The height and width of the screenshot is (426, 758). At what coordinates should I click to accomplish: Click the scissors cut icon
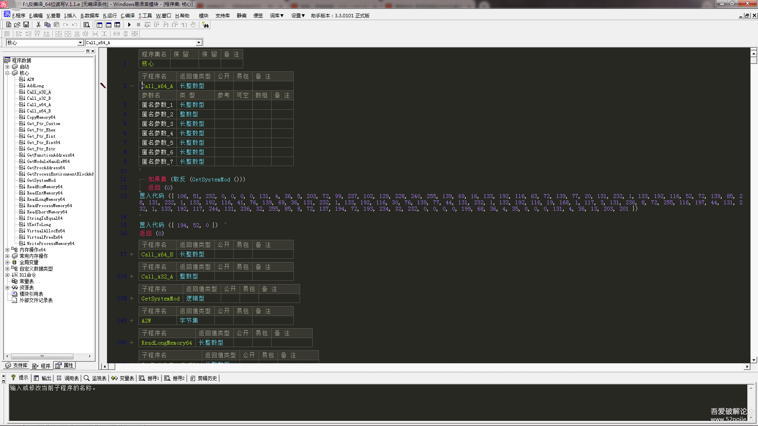pyautogui.click(x=38, y=24)
